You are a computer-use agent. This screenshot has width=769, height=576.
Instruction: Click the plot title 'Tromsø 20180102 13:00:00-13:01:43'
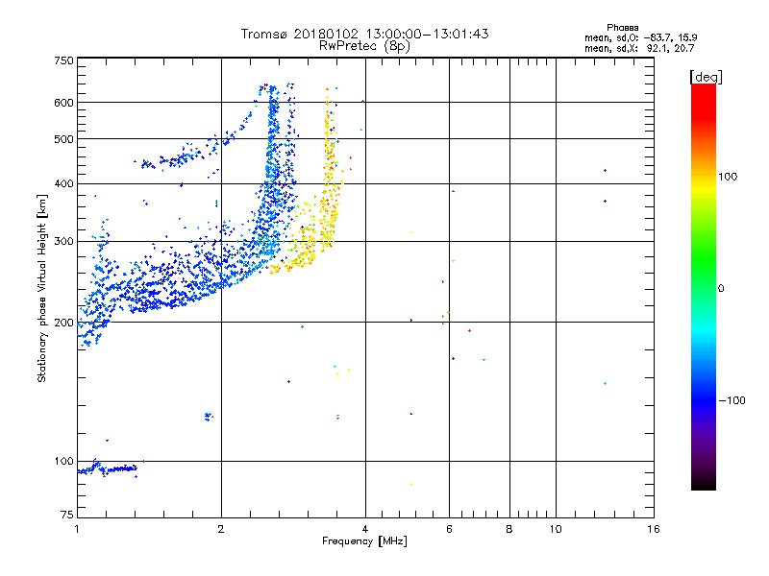point(364,34)
